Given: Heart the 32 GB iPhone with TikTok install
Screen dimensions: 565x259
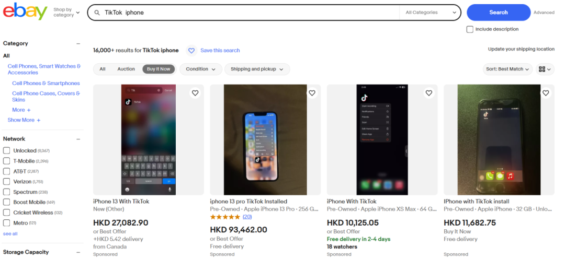Looking at the screenshot, I should coord(546,93).
